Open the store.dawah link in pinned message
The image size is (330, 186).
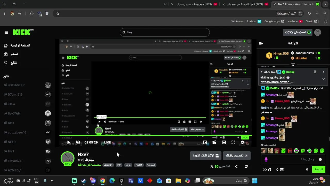[x=277, y=82]
